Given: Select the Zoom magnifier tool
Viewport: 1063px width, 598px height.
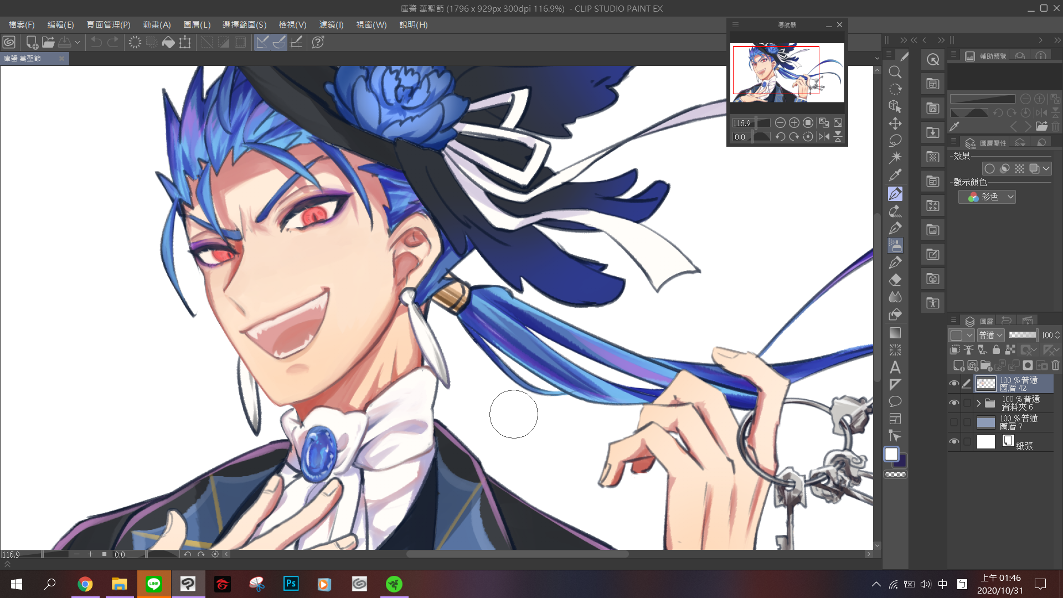Looking at the screenshot, I should coord(895,72).
